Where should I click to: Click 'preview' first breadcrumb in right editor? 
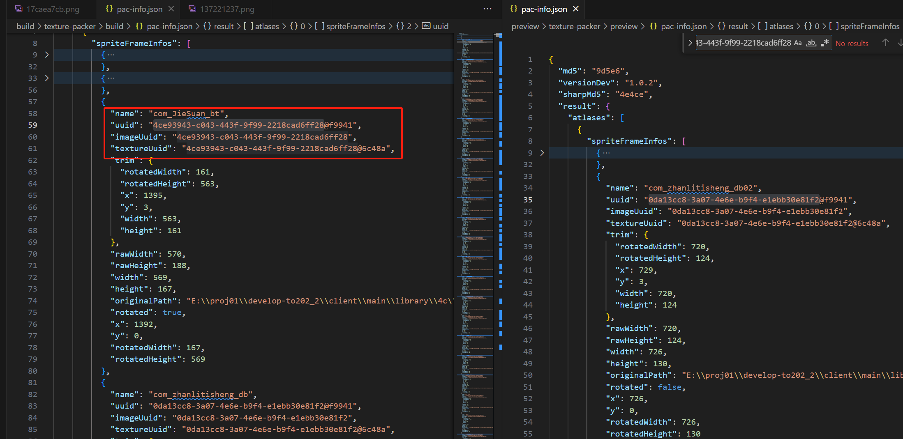[525, 26]
